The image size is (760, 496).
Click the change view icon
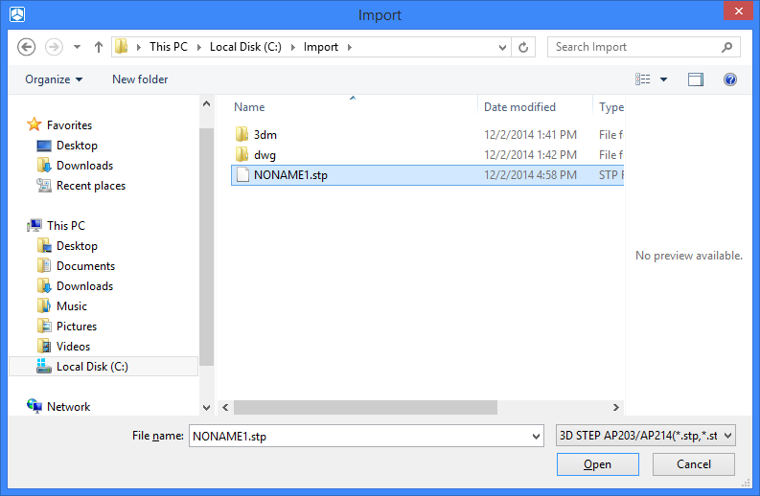pyautogui.click(x=643, y=79)
